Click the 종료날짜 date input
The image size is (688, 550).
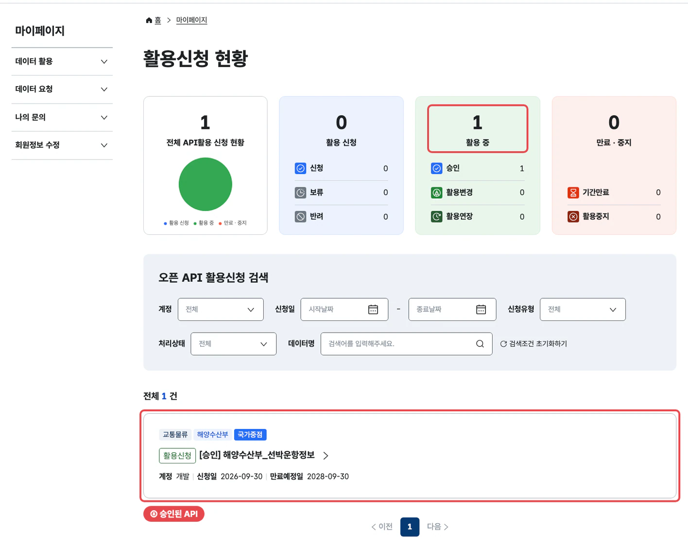tap(452, 309)
